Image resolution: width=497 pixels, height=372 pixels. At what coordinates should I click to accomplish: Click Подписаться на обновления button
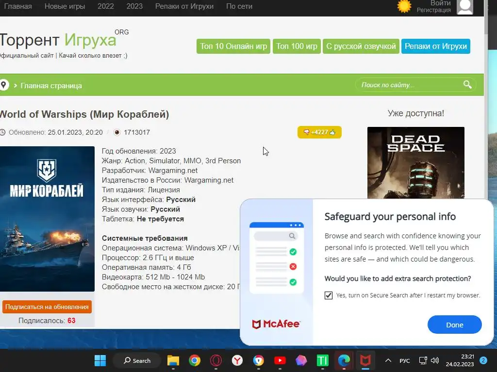[47, 307]
